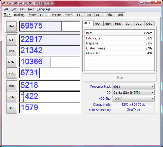Run the GDI benchmark button
Image resolution: width=163 pixels, height=147 pixels.
click(x=11, y=86)
